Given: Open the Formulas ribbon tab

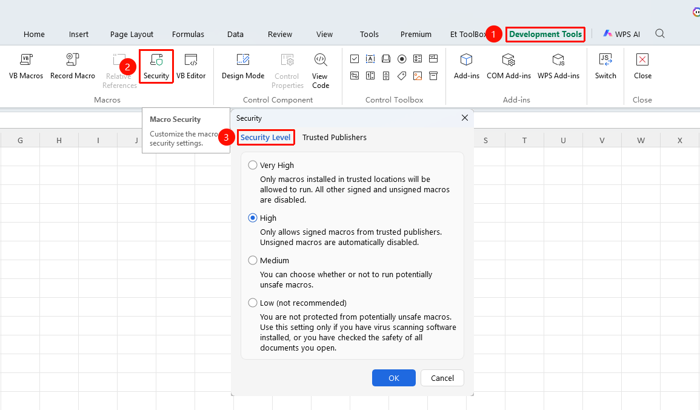Looking at the screenshot, I should (188, 35).
